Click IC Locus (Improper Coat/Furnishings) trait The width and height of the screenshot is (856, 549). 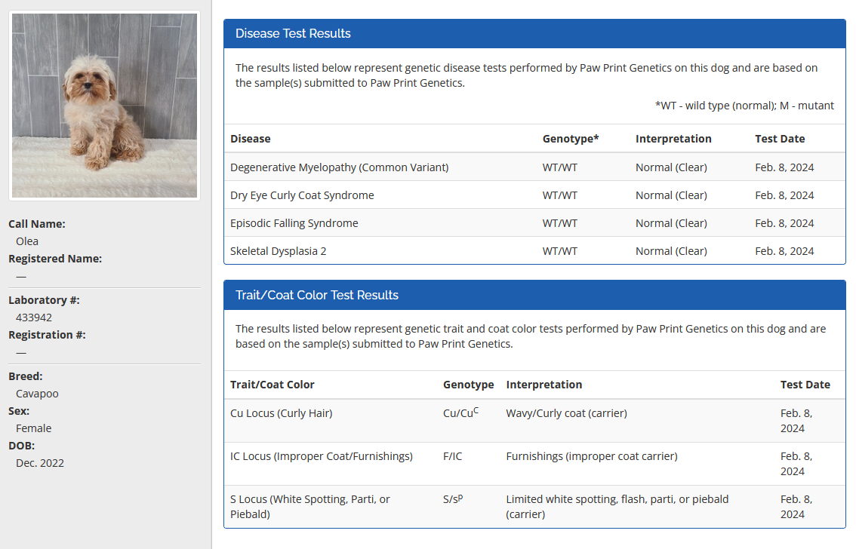(321, 456)
